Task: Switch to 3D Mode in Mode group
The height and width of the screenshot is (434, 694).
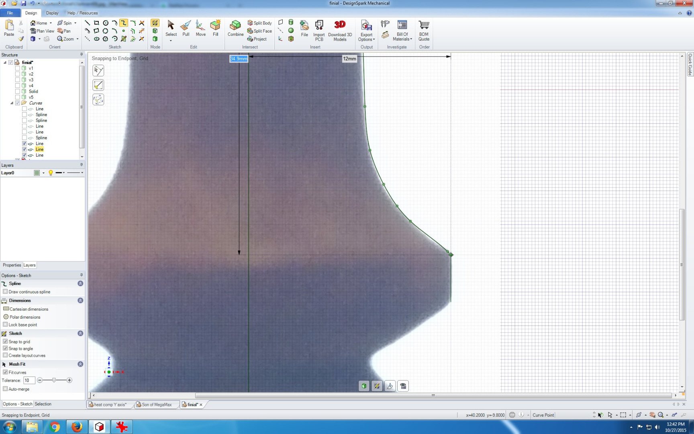Action: [155, 39]
